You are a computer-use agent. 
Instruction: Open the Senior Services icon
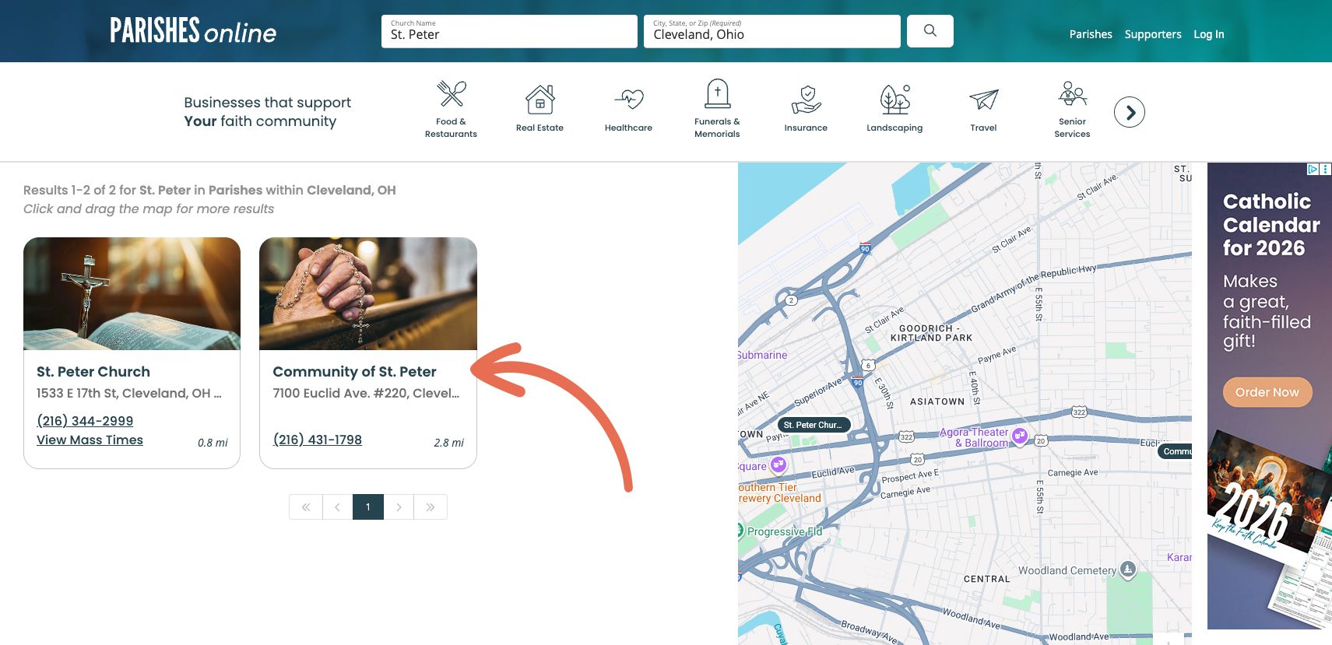(1072, 94)
